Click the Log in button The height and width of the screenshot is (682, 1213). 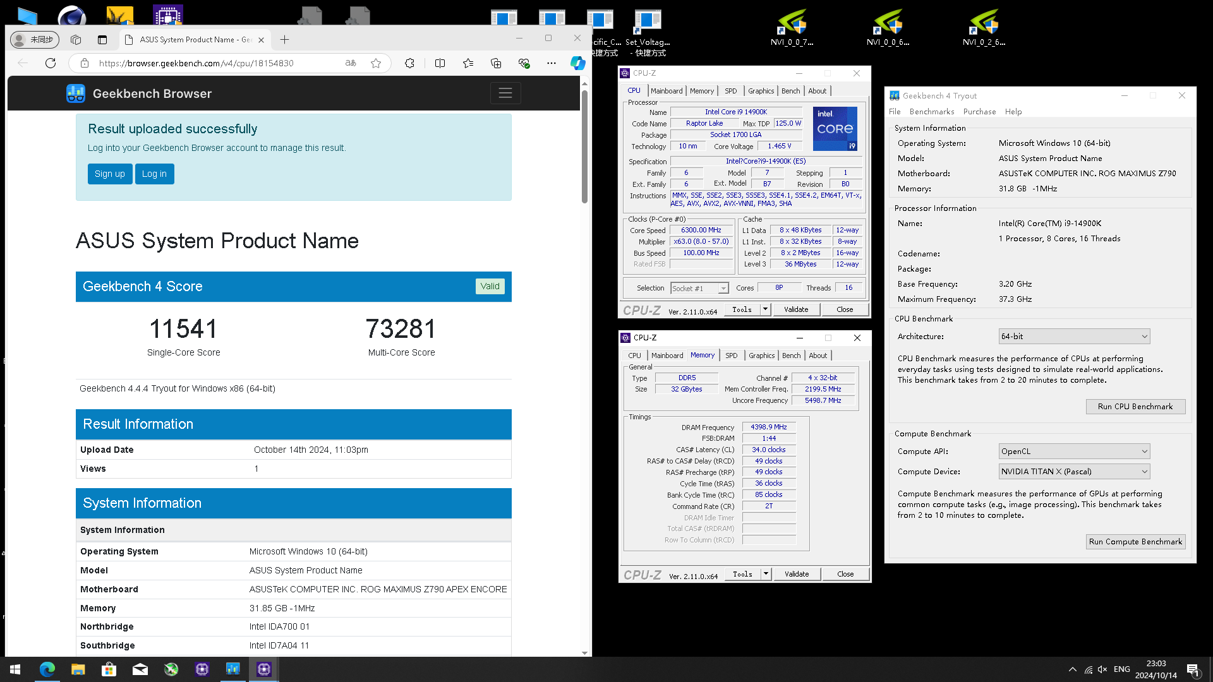click(154, 174)
